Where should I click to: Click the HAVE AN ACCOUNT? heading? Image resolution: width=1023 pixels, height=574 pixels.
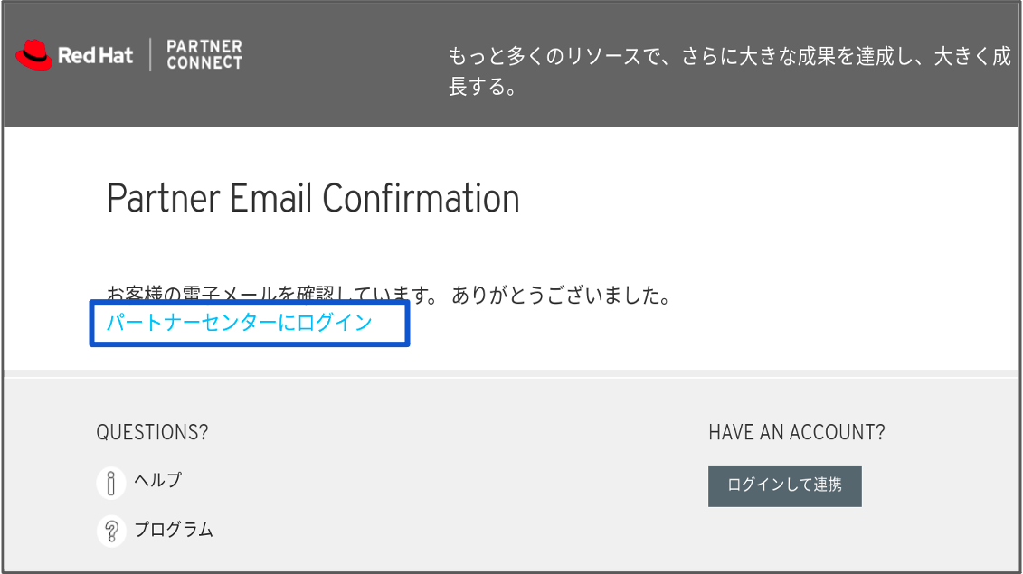(x=797, y=432)
